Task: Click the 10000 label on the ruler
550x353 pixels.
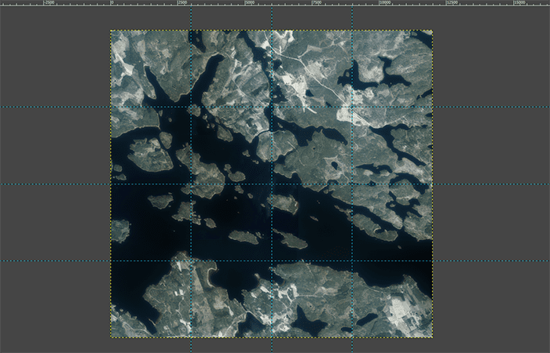Action: pos(385,2)
